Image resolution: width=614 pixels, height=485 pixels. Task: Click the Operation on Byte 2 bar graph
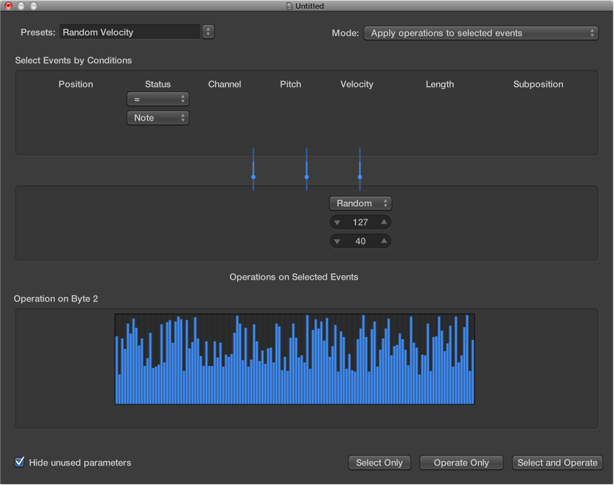(294, 359)
